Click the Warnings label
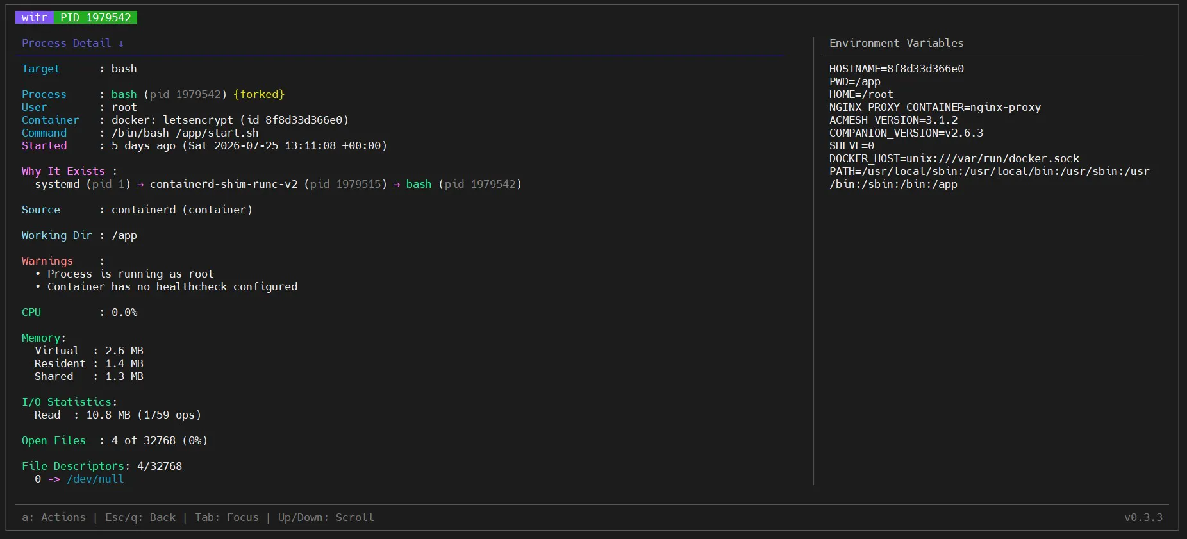Screen dimensions: 1187x539 click(47, 261)
